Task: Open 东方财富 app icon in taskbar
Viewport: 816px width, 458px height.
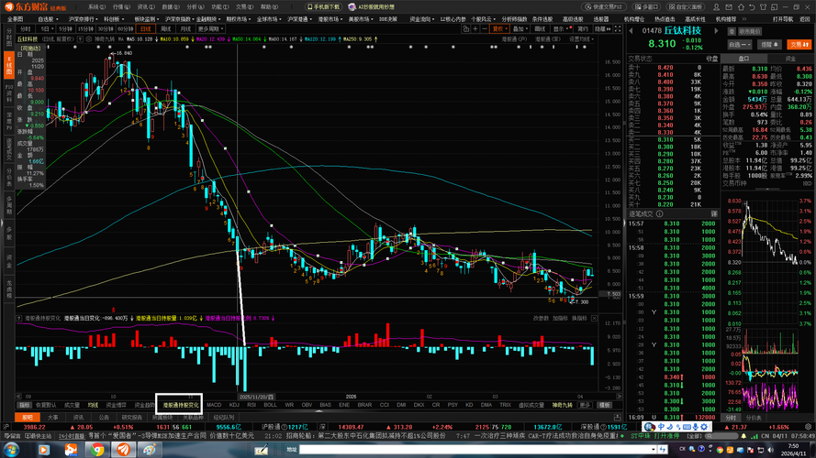Action: [123, 449]
